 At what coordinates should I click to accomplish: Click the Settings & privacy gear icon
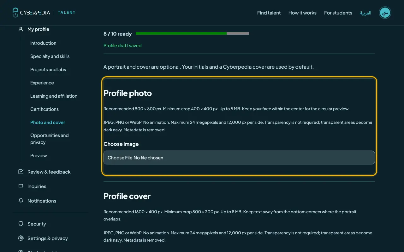click(21, 238)
